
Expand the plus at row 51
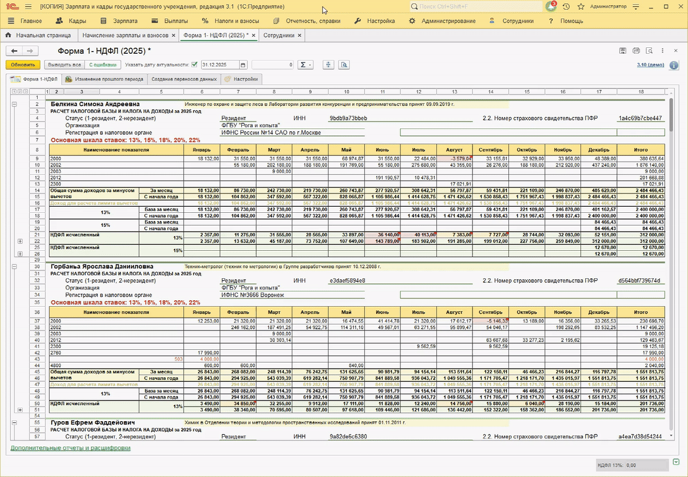pos(20,410)
